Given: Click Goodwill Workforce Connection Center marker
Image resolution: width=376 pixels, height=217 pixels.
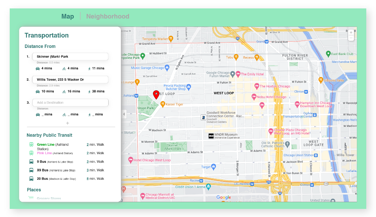Looking at the screenshot, I should pyautogui.click(x=203, y=117).
